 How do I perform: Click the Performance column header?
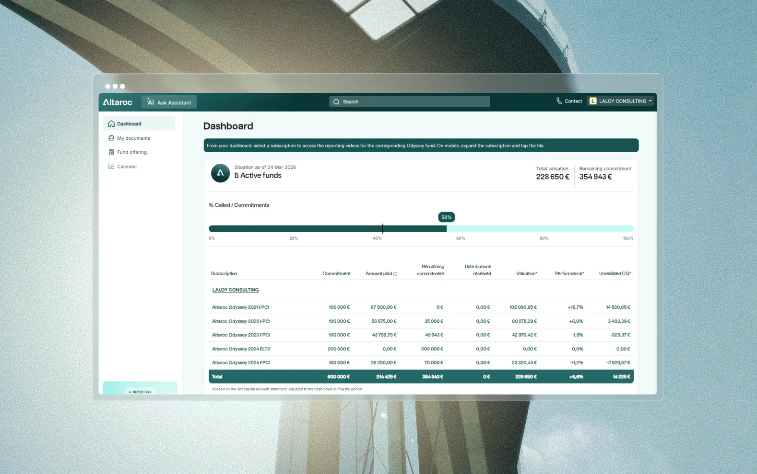(569, 273)
